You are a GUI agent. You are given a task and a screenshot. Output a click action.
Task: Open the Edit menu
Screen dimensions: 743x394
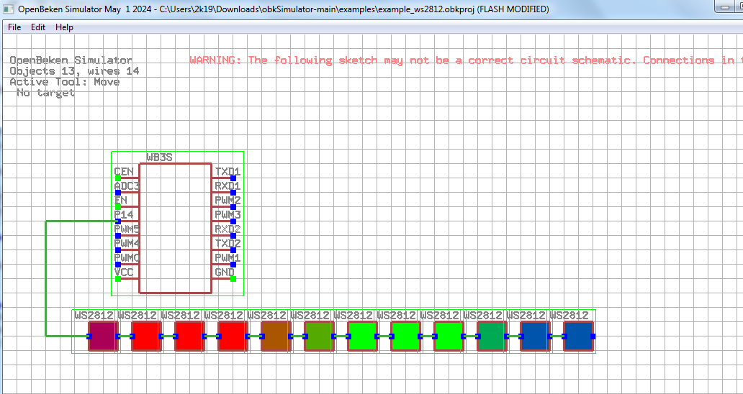click(38, 27)
